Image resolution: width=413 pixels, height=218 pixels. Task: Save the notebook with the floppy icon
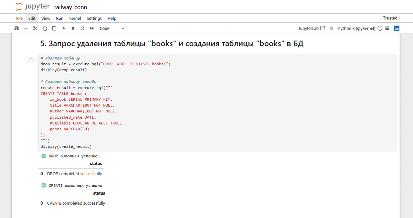click(x=17, y=28)
